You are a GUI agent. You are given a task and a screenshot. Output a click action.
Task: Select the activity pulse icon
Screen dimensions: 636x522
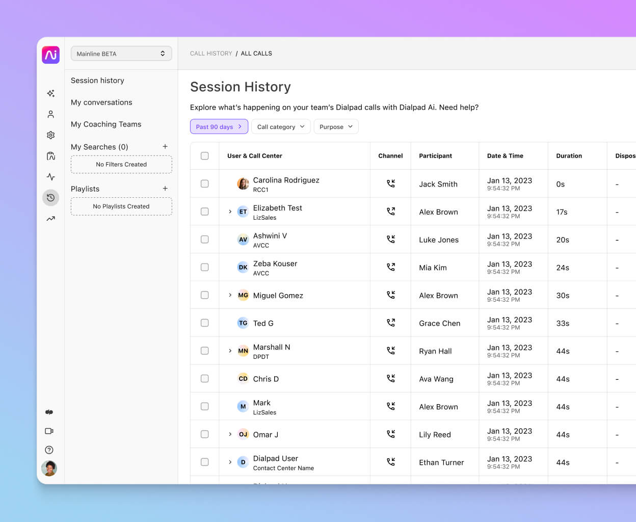click(50, 177)
